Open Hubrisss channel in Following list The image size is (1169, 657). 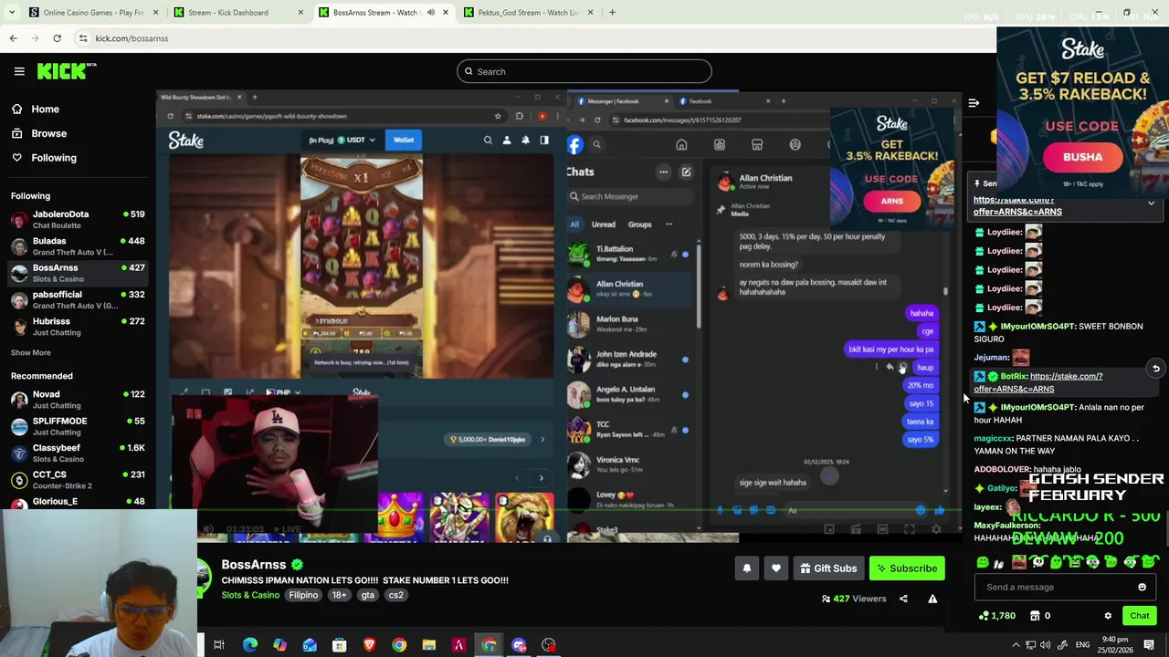(78, 327)
